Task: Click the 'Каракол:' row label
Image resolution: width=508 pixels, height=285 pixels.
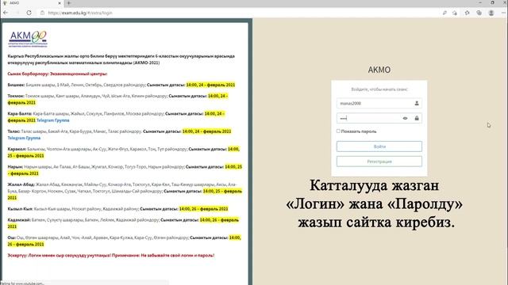Action: pyautogui.click(x=17, y=150)
